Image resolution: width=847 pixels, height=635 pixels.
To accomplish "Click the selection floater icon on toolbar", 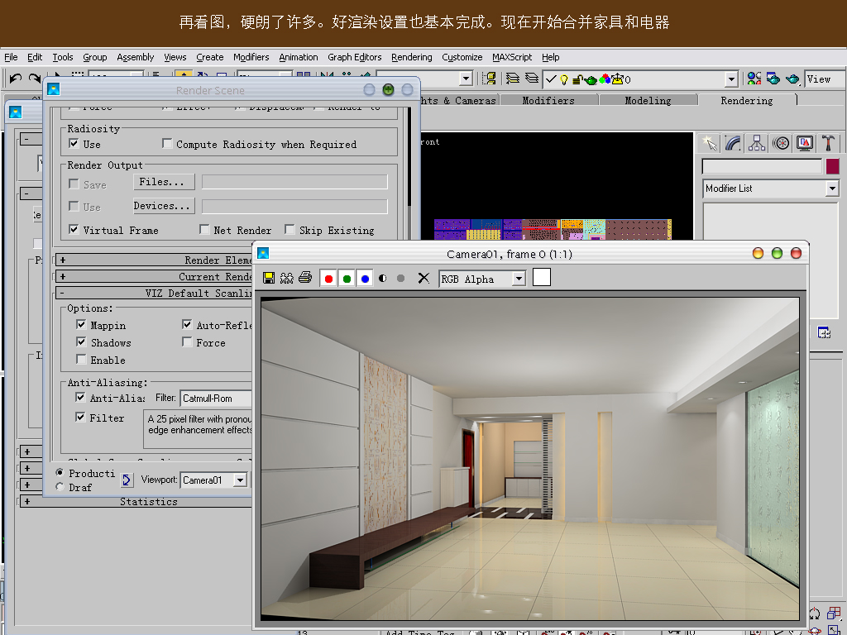I will (490, 79).
